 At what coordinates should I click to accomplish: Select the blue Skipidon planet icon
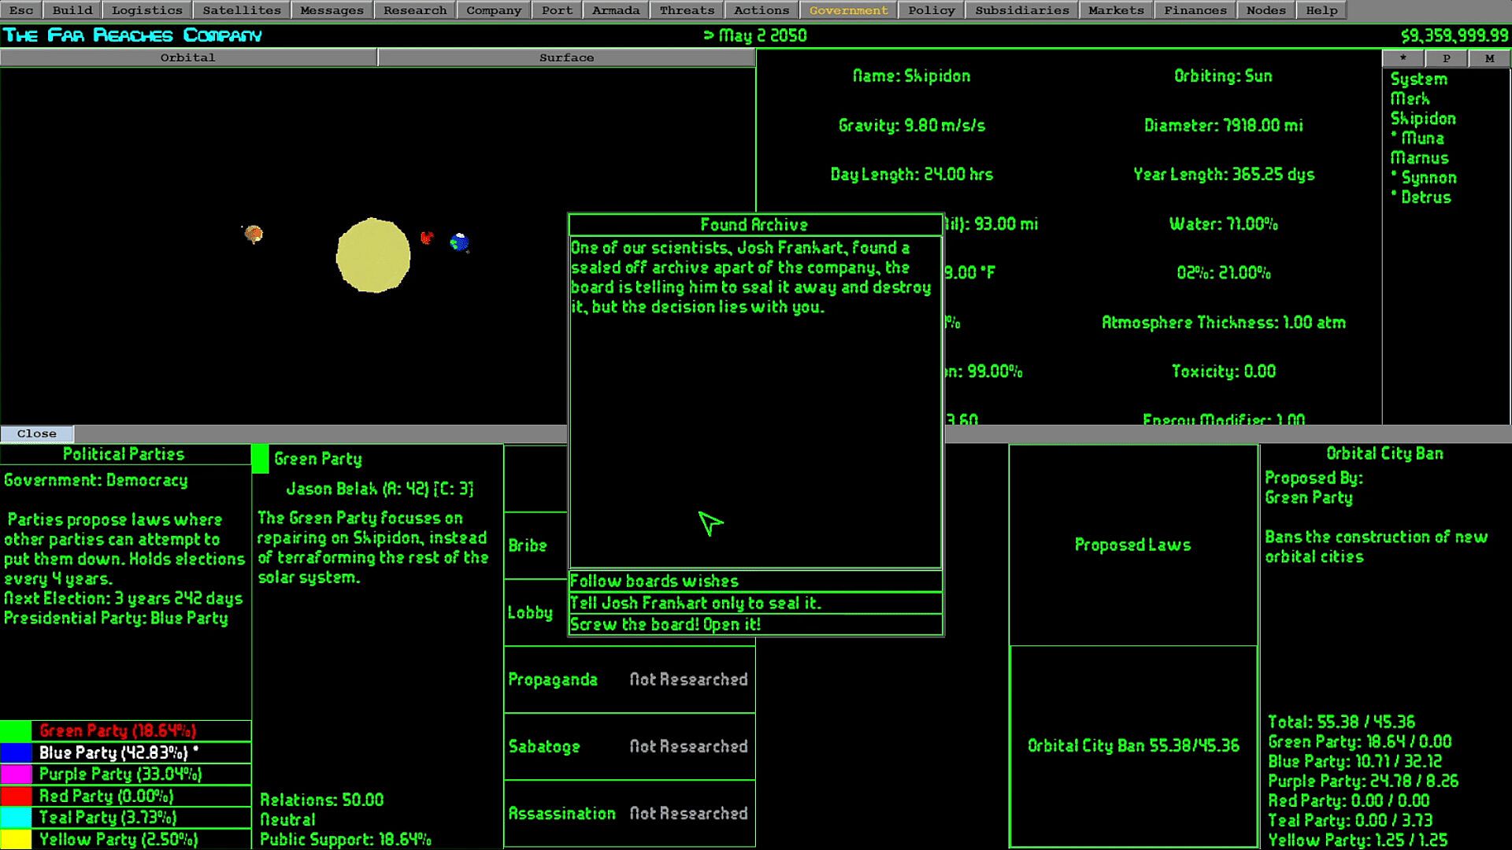pyautogui.click(x=459, y=242)
